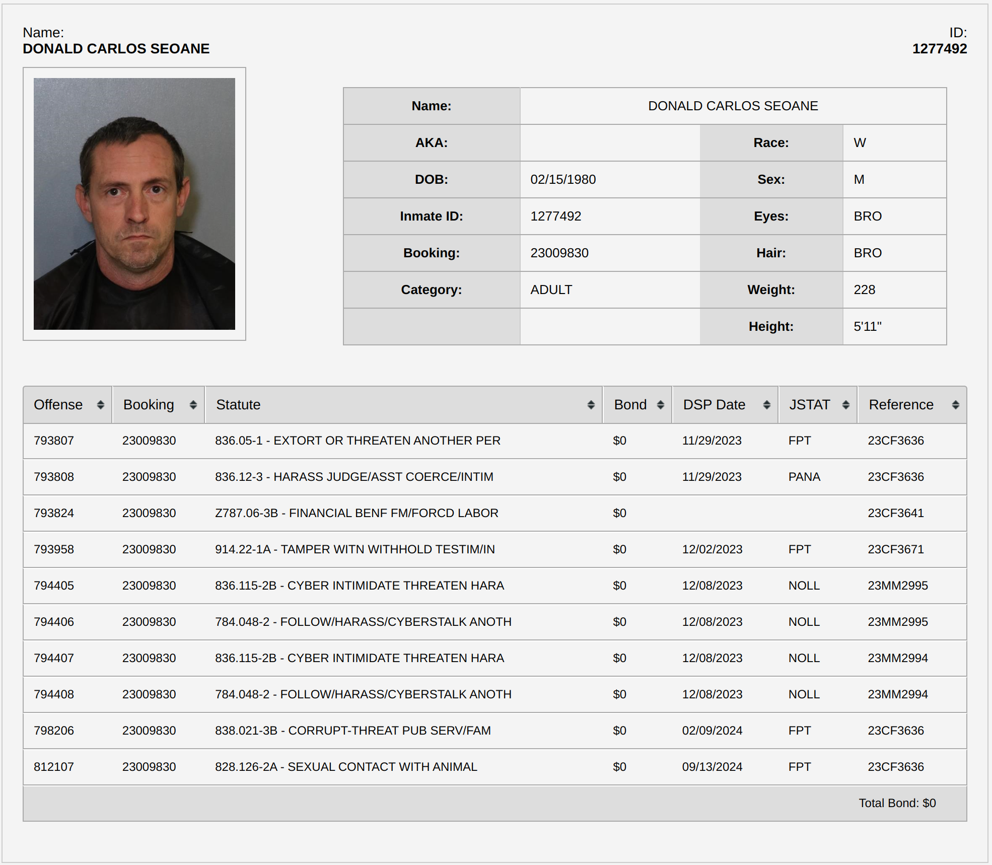Click the DSP Date sort arrows
The width and height of the screenshot is (992, 865).
(766, 405)
